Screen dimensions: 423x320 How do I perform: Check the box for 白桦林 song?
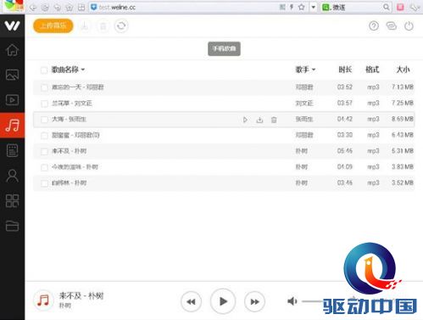point(44,183)
